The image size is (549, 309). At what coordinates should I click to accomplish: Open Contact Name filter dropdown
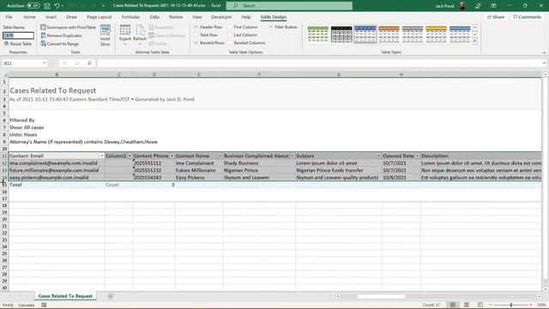coord(220,156)
